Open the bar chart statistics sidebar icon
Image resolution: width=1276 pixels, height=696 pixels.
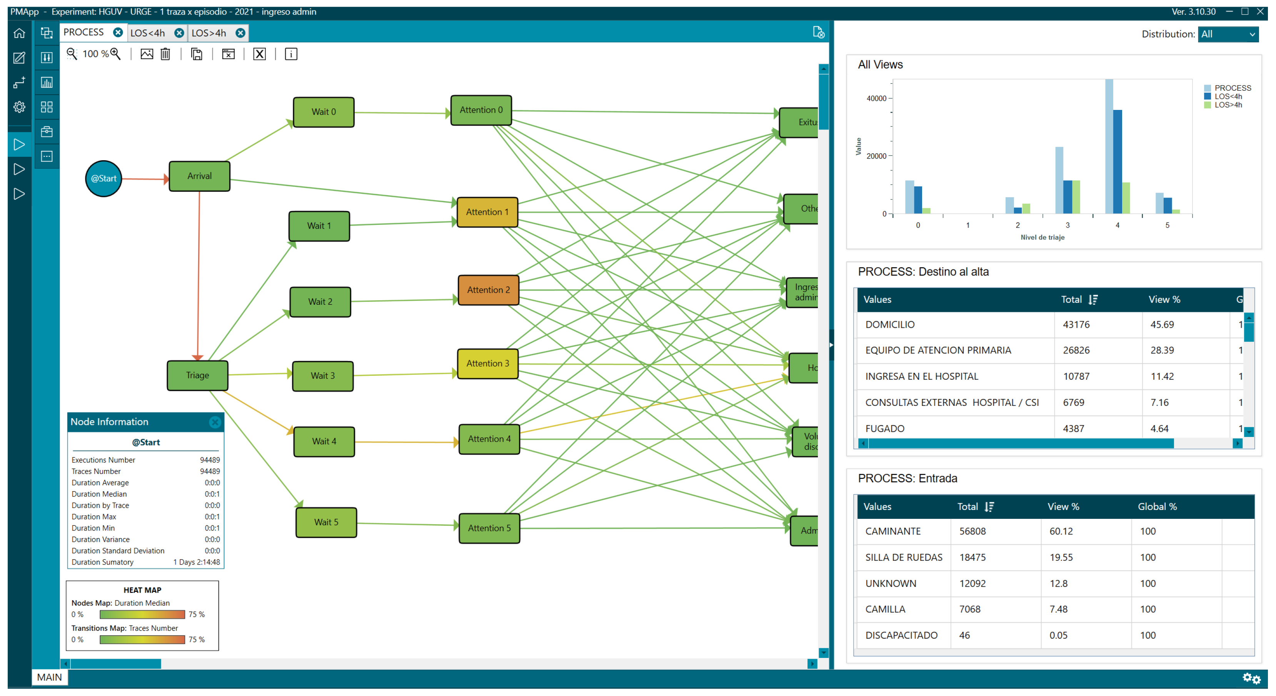47,83
